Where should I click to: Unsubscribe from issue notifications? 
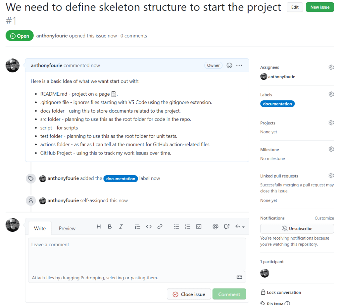coord(297,228)
